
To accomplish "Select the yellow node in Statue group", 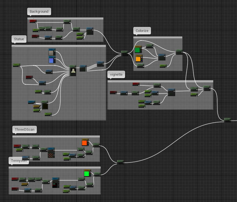I will click(37, 107).
